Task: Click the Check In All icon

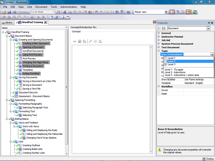Action: pyautogui.click(x=56, y=17)
